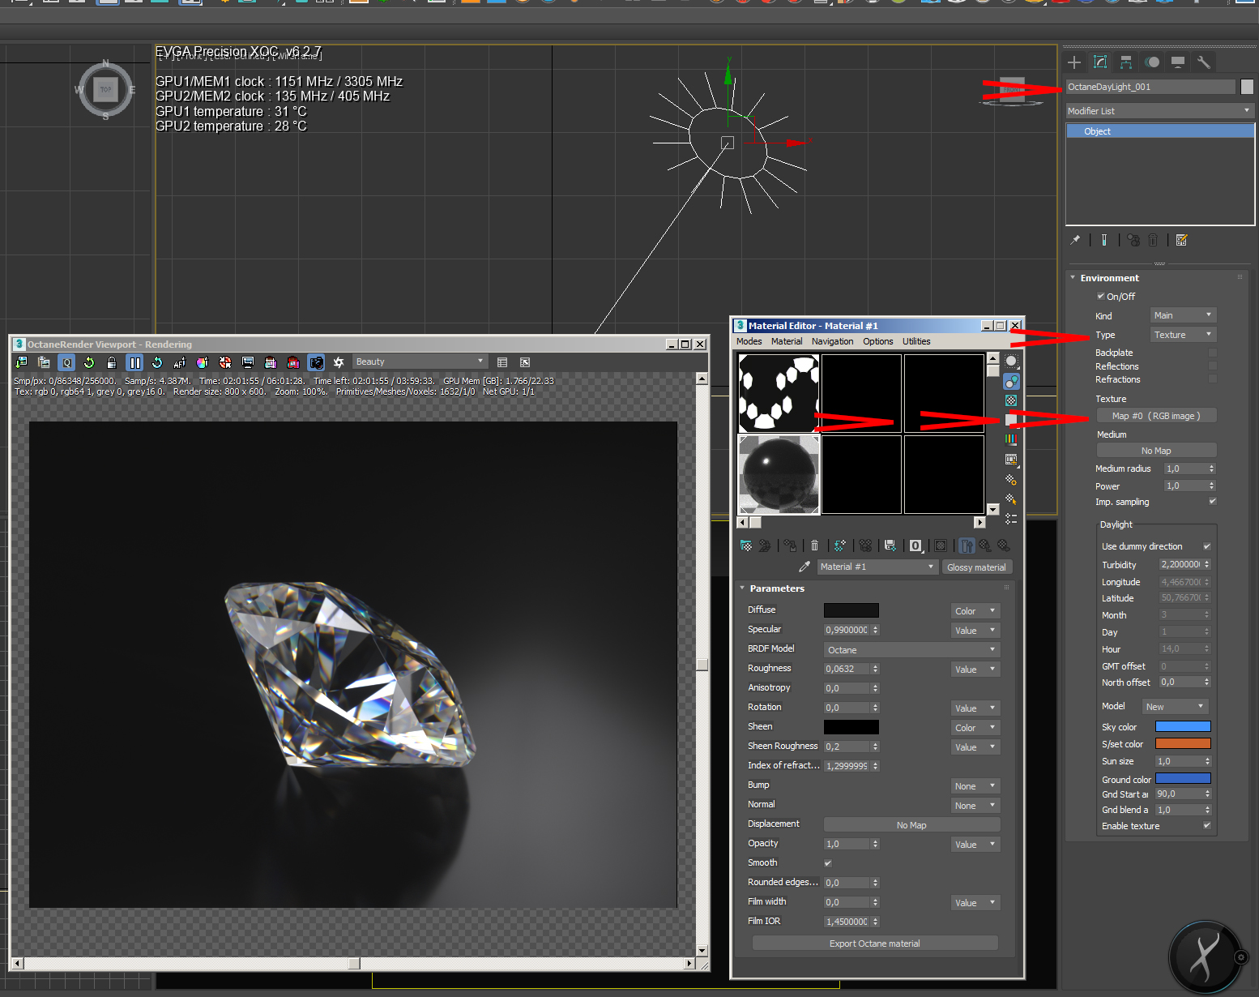Open the Modes menu in Material Editor
This screenshot has height=997, width=1259.
[x=749, y=341]
